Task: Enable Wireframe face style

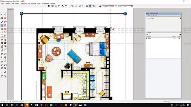Action: 80,6
